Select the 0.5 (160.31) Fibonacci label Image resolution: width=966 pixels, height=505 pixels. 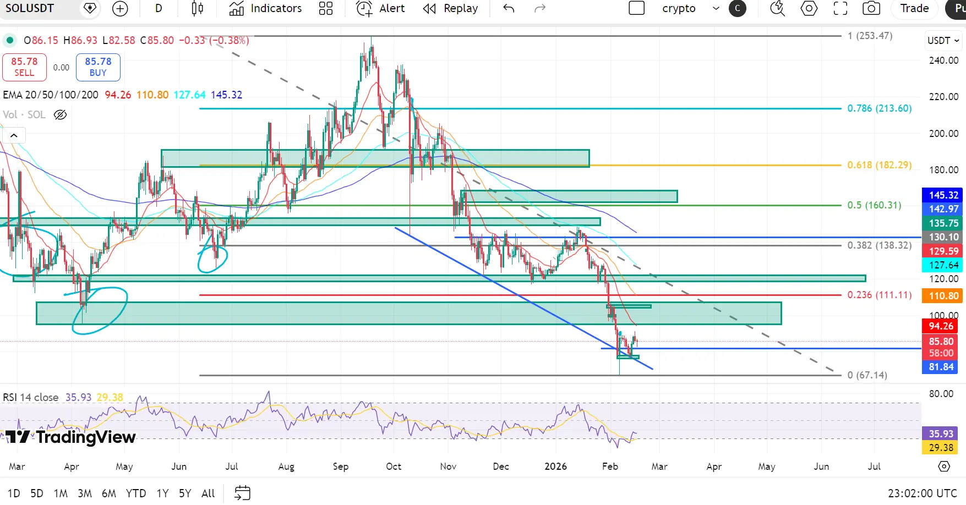point(874,205)
